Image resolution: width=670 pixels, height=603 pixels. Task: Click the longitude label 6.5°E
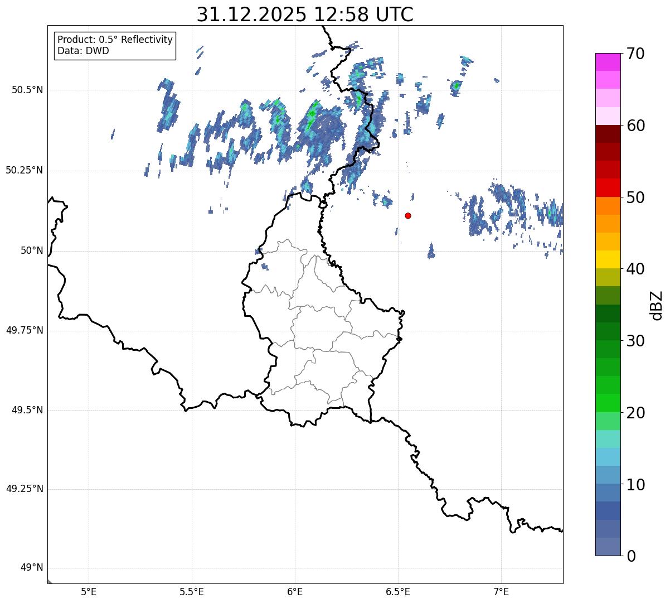tap(398, 592)
